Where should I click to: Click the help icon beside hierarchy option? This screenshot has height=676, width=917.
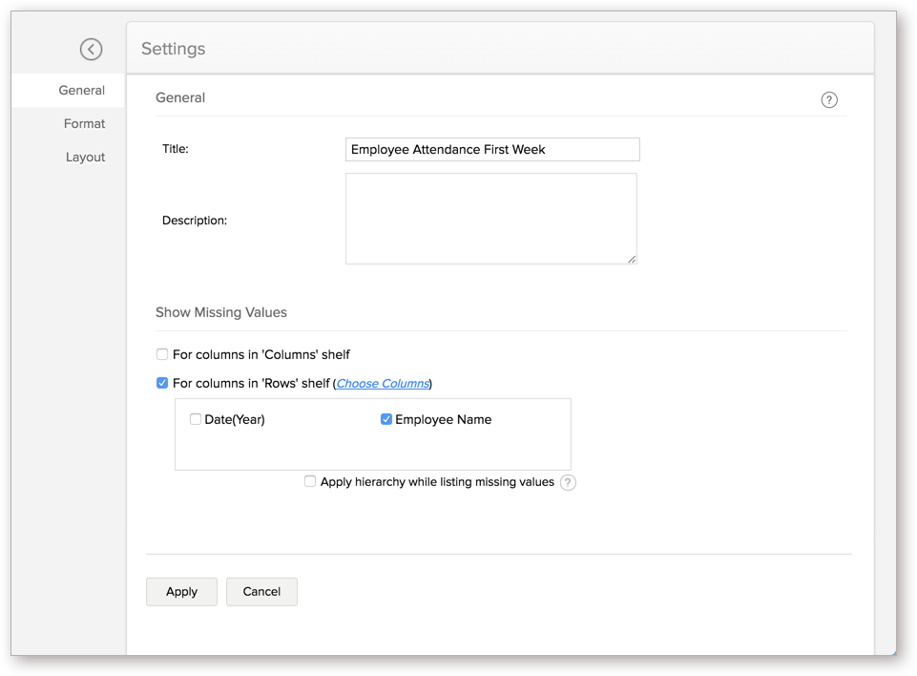[x=568, y=483]
